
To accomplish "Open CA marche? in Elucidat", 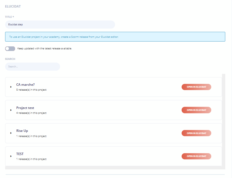I will [196, 87].
